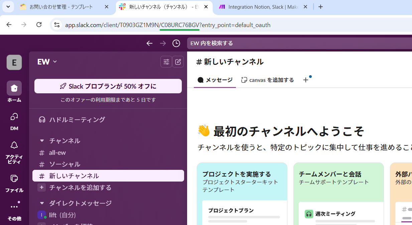Image resolution: width=412 pixels, height=225 pixels.
Task: Open the Slack history clock icon
Action: 176,43
